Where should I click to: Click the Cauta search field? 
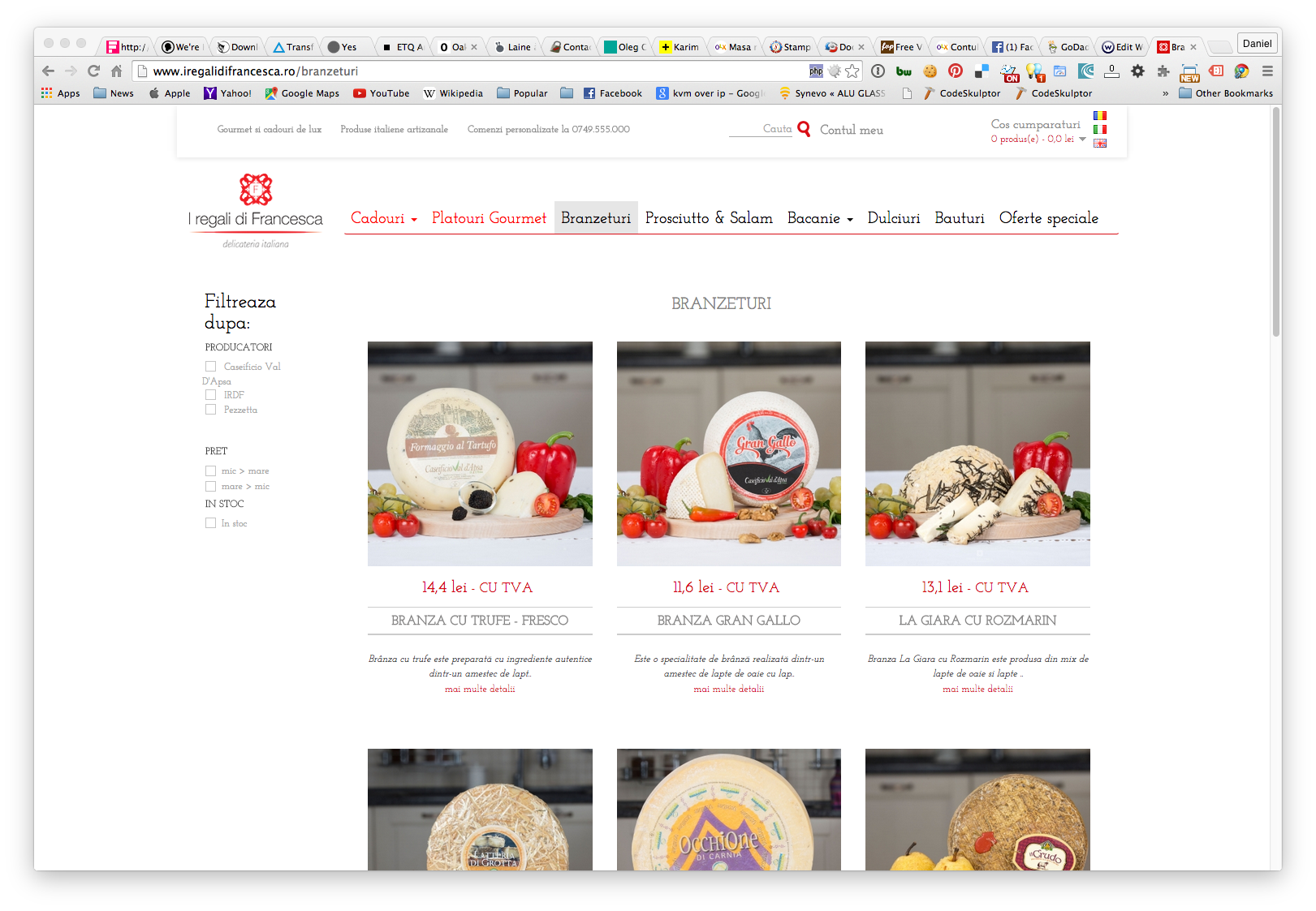(x=761, y=129)
